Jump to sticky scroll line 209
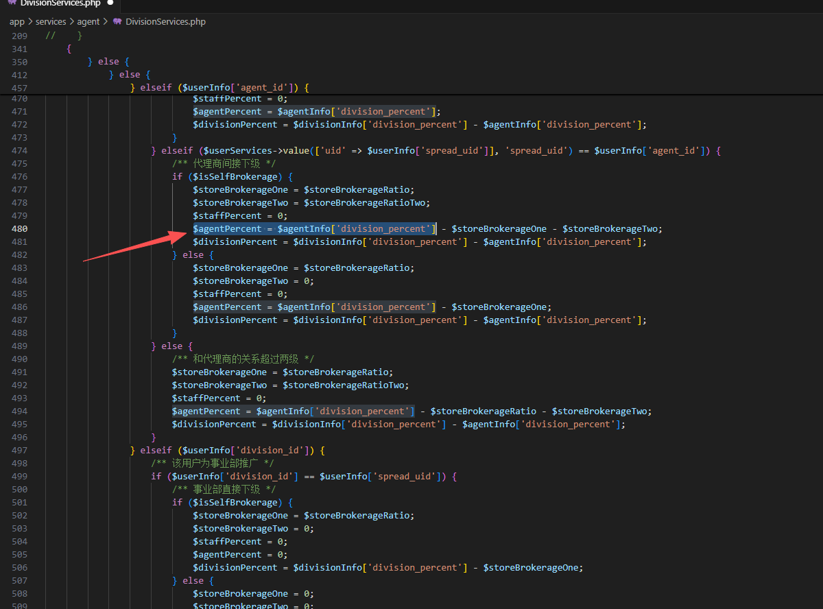 pyautogui.click(x=19, y=35)
